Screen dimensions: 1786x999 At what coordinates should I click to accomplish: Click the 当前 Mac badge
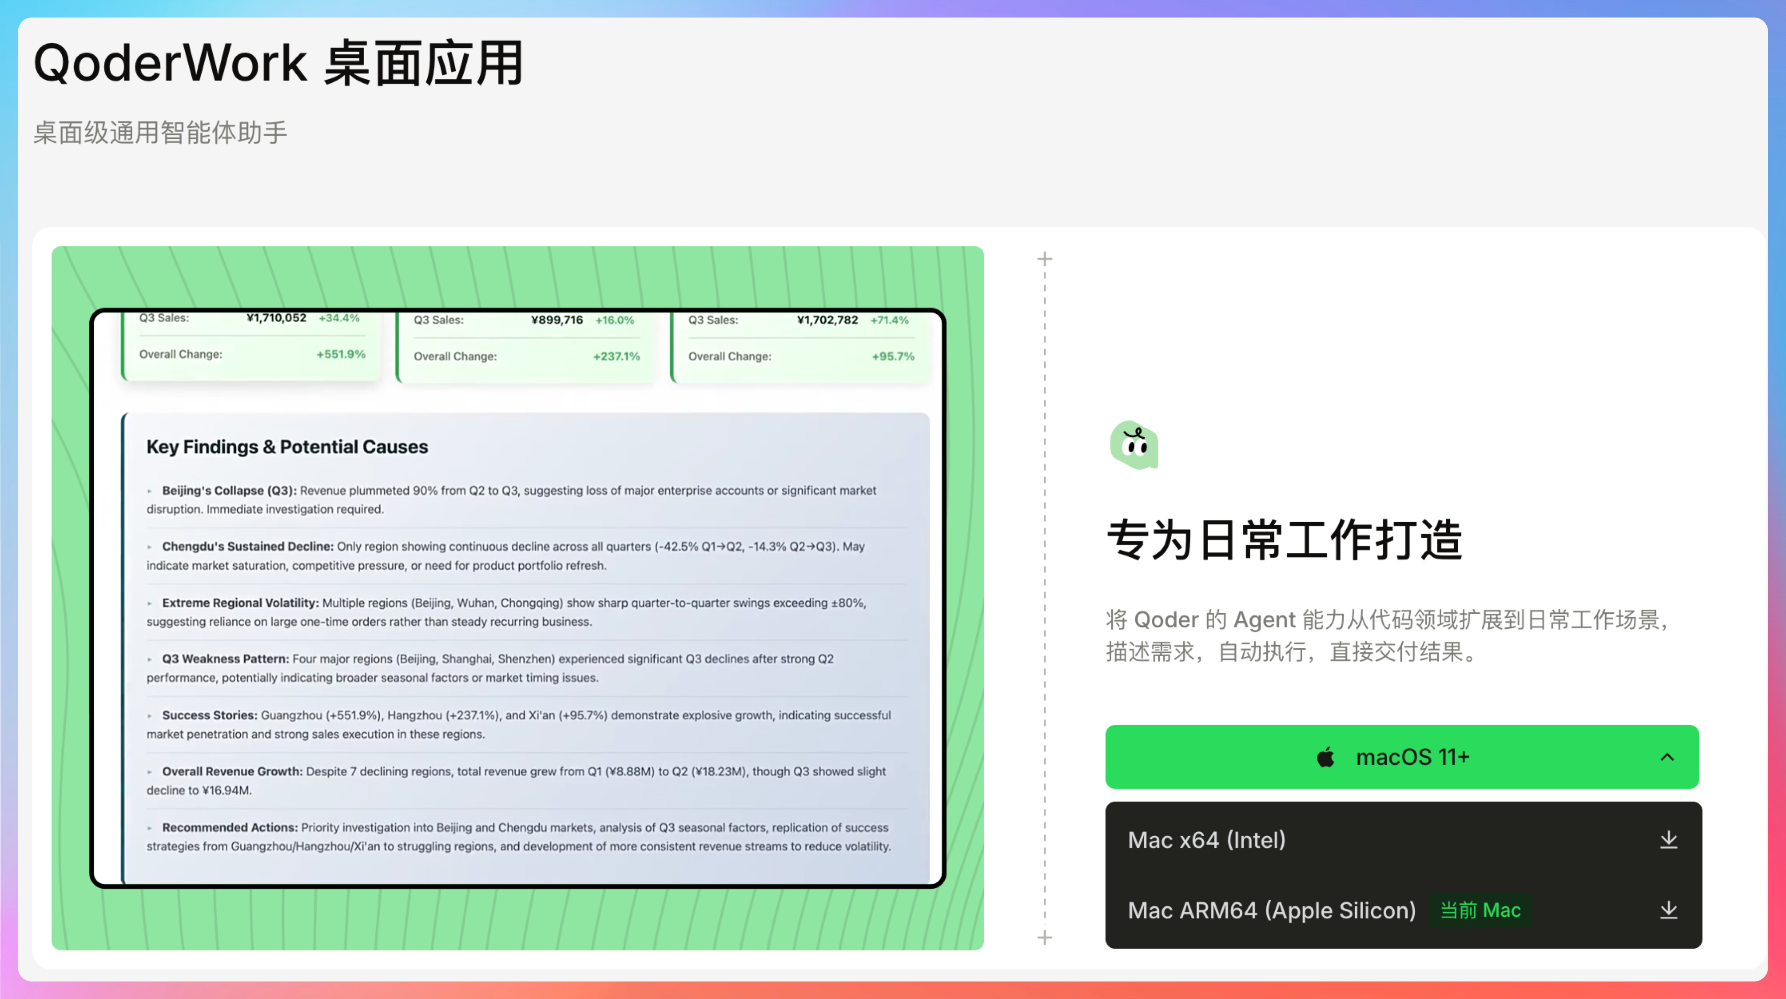[x=1480, y=910]
